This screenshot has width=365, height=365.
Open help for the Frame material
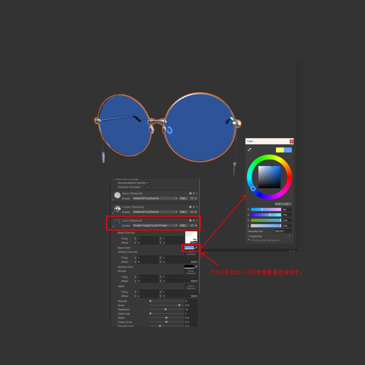point(190,207)
